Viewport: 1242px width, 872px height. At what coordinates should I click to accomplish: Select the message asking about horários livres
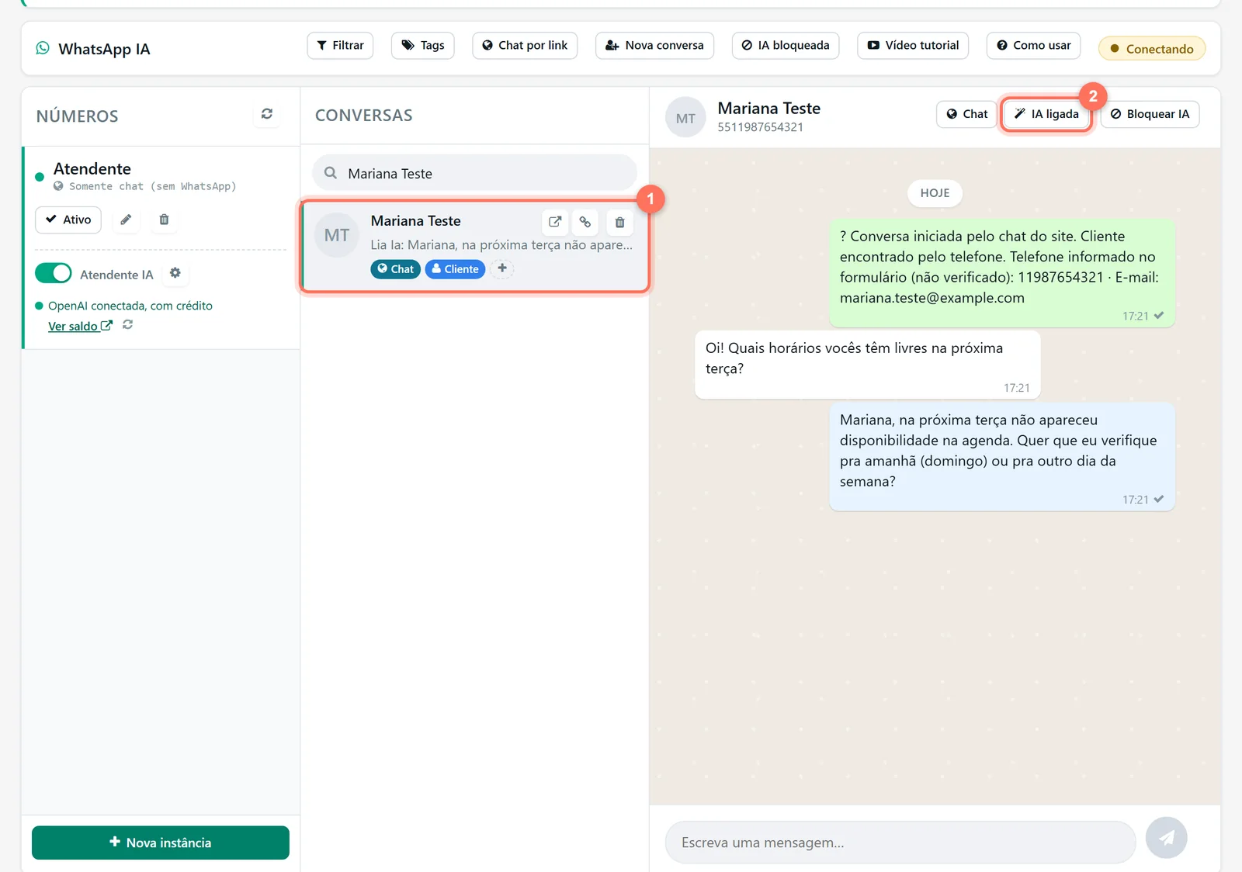(x=867, y=365)
